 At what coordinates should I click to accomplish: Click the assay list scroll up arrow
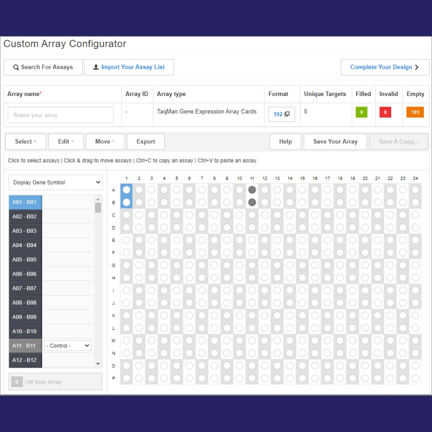(x=98, y=199)
